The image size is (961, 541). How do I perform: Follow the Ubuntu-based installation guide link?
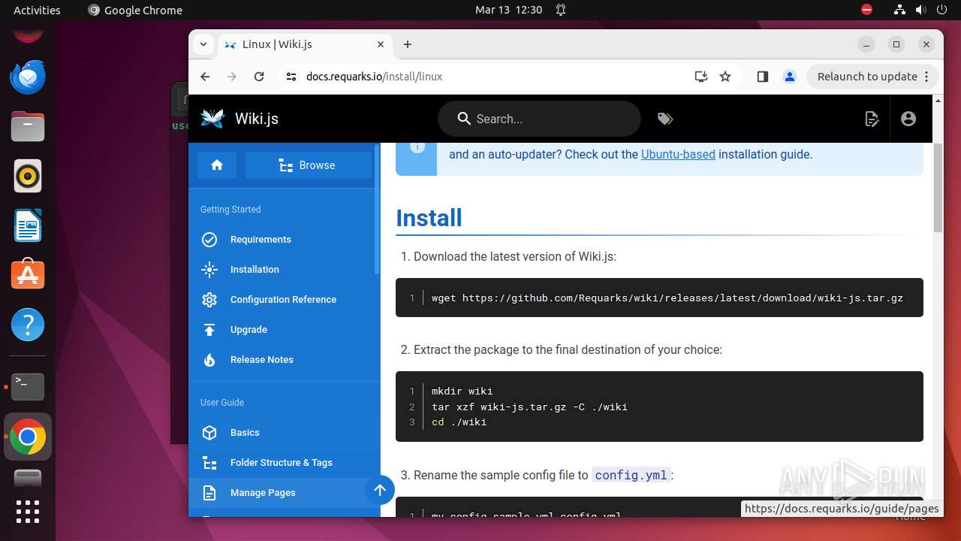click(x=678, y=154)
